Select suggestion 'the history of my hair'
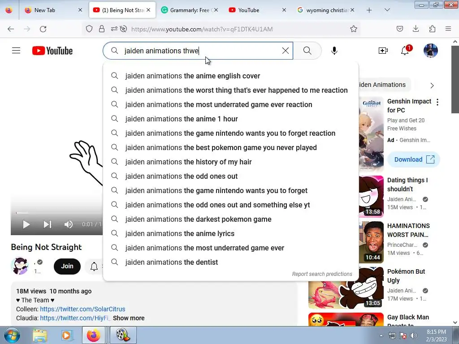The height and width of the screenshot is (344, 459). (231, 162)
